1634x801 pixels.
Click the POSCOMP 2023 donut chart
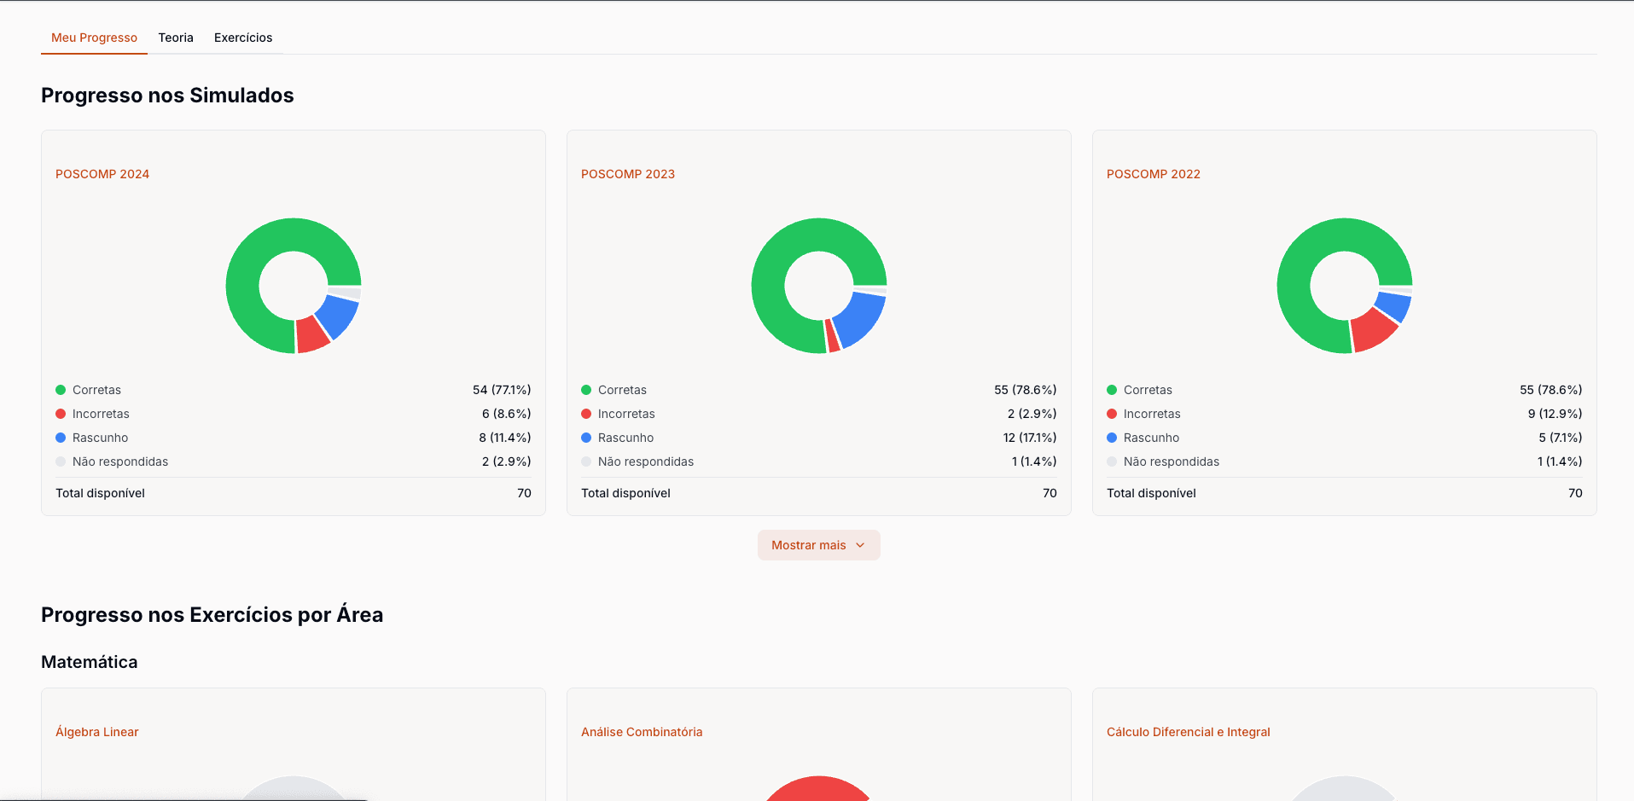819,286
